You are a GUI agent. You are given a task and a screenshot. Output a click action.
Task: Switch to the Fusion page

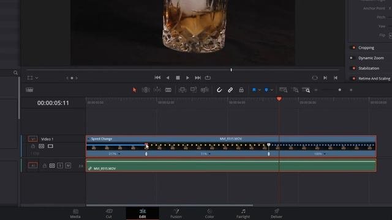[176, 213]
